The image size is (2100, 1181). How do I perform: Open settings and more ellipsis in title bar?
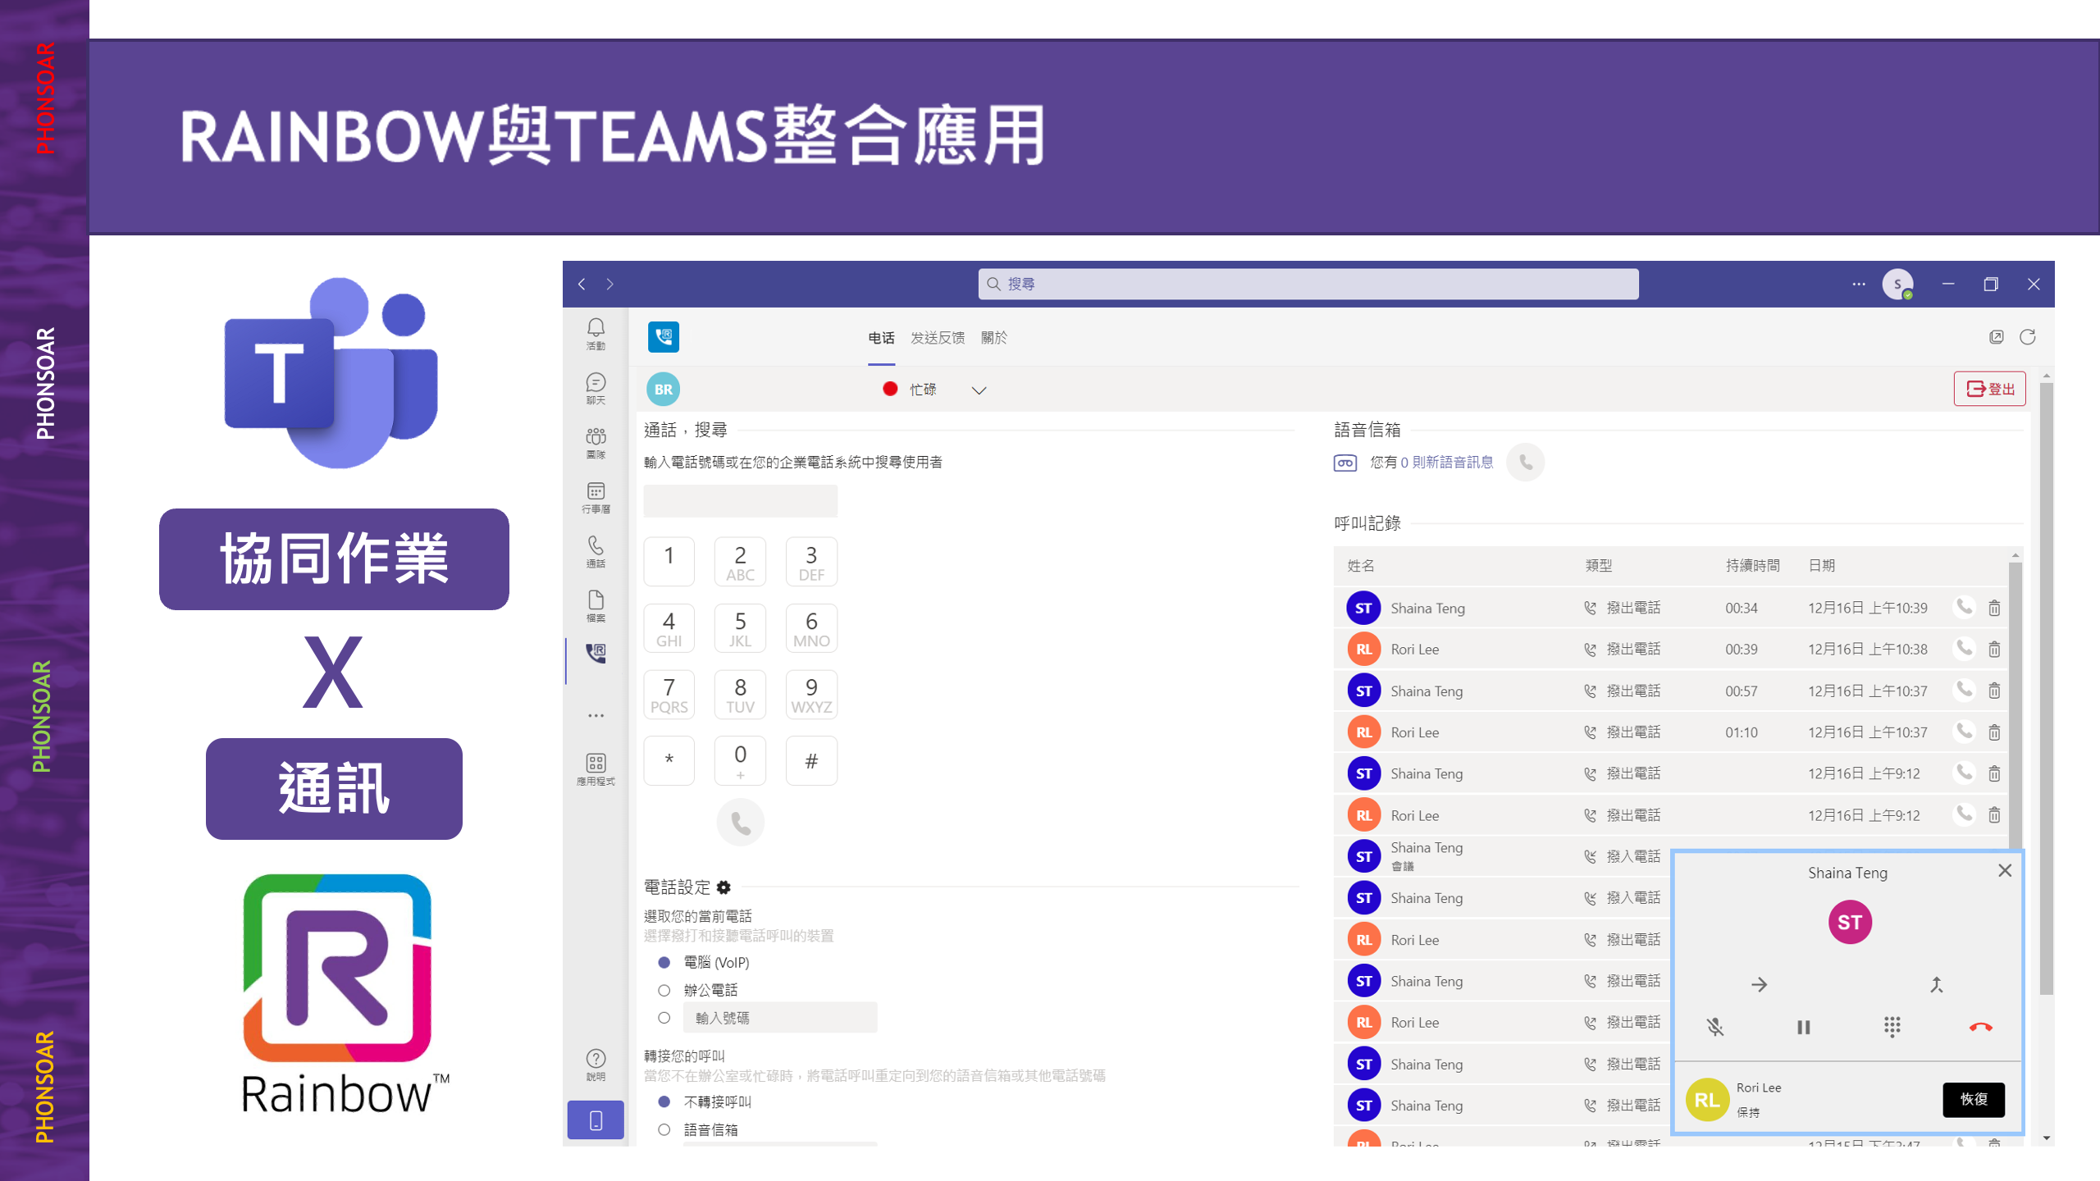pyautogui.click(x=1859, y=284)
